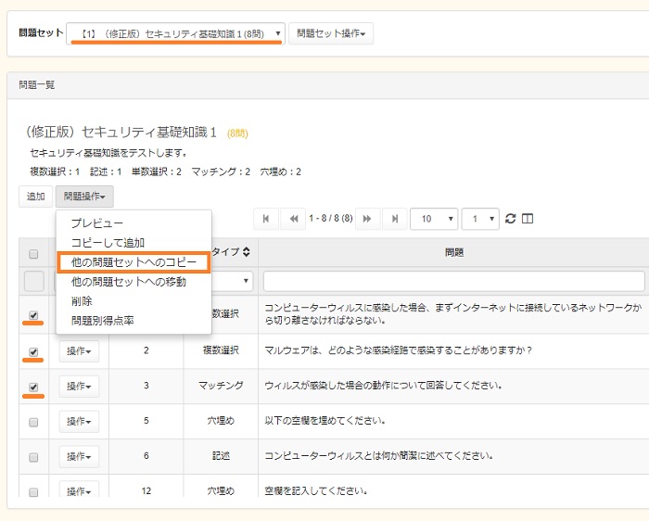Screen dimensions: 649x521
Task: Click 削除 in the 問題操作 menu
Action: point(82,301)
